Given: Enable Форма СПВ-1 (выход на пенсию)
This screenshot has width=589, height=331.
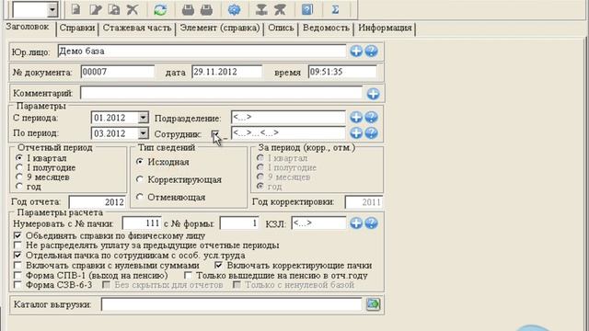Looking at the screenshot, I should pos(17,275).
